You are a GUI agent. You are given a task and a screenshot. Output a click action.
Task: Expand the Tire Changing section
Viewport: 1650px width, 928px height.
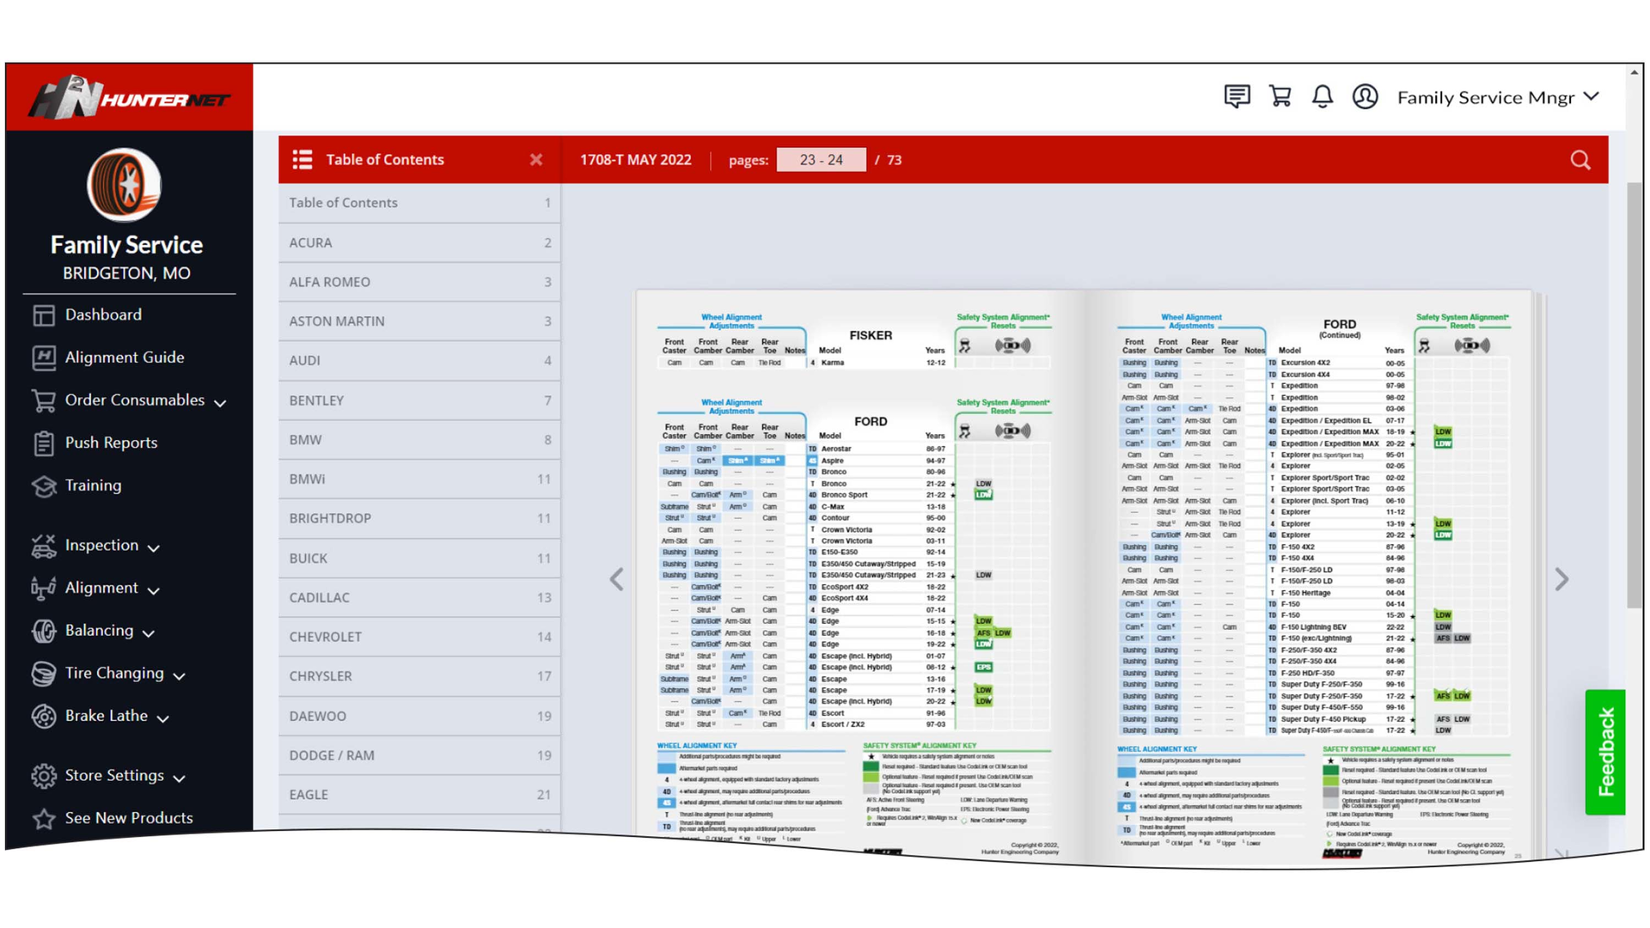[x=180, y=675]
